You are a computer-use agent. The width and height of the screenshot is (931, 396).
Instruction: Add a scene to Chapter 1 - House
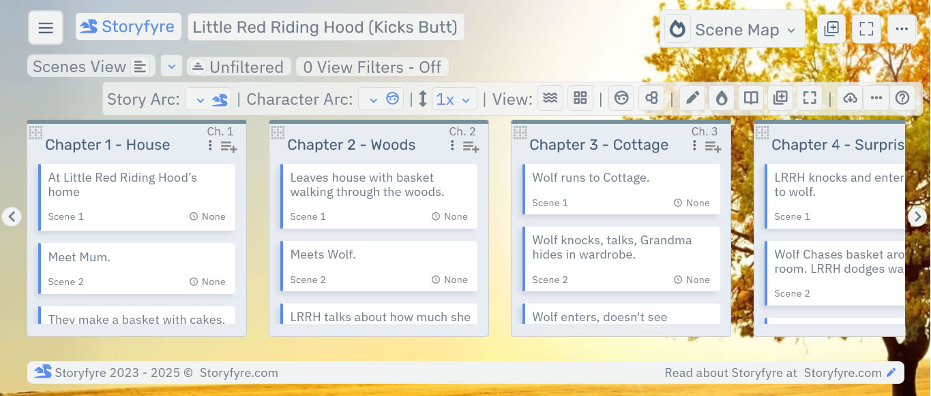[228, 146]
